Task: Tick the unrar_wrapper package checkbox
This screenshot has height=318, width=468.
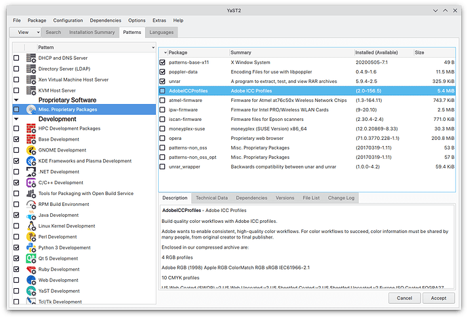Action: point(162,166)
